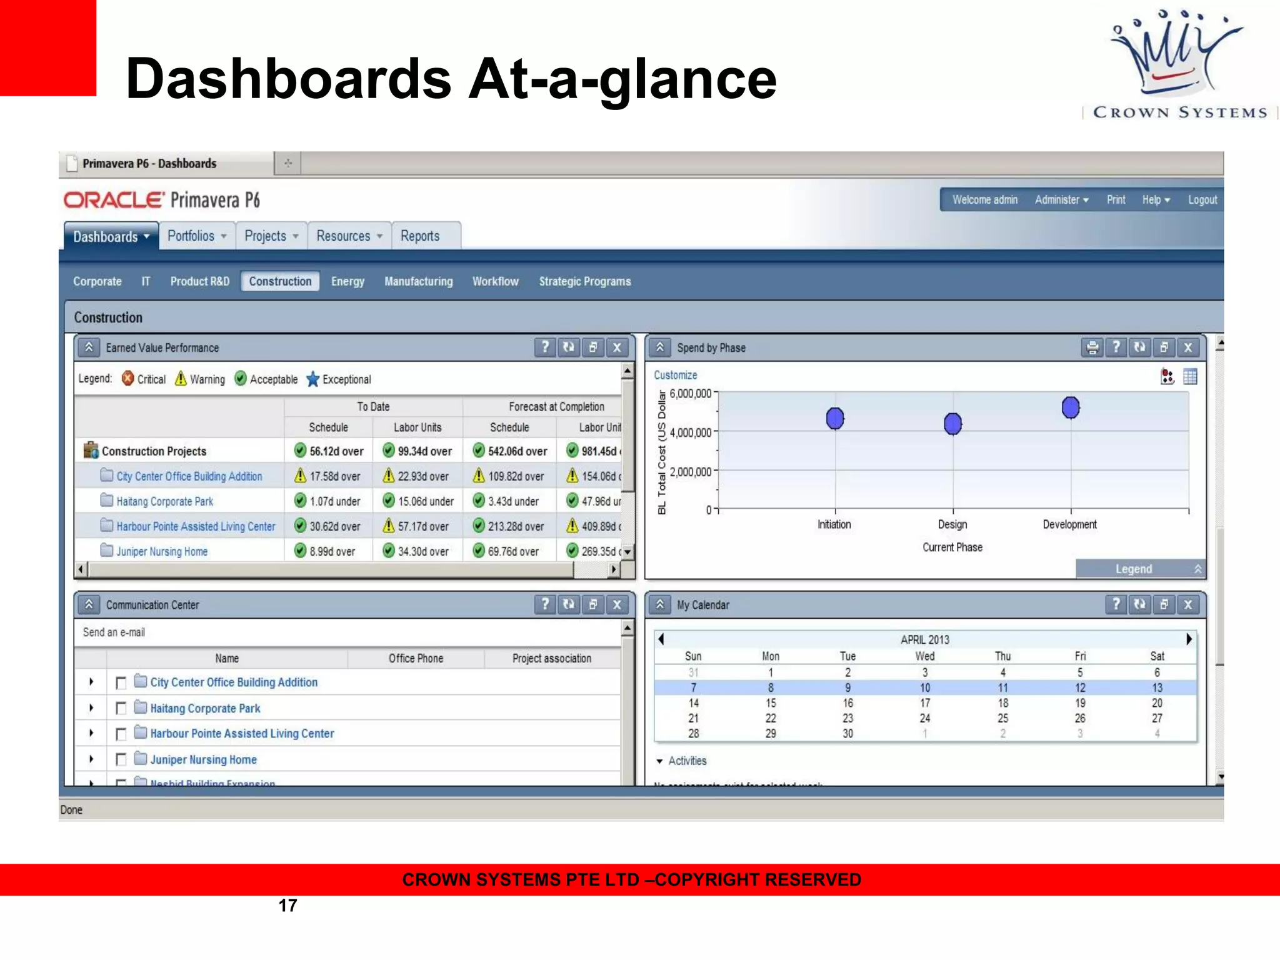Expand Juniper Nursing Home contacts row
This screenshot has width=1280, height=960.
[x=91, y=759]
